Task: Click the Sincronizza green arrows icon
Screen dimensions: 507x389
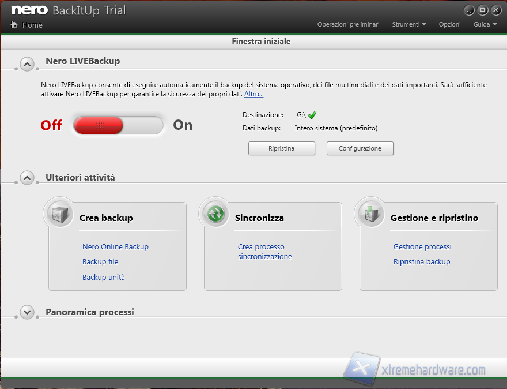Action: 215,214
